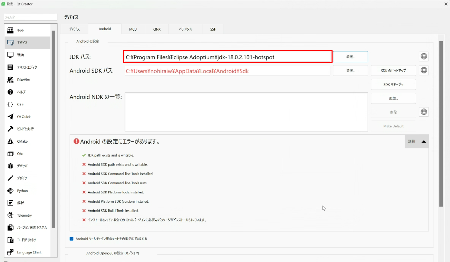Open the SDK マネージャ button
This screenshot has width=450, height=262.
click(393, 85)
